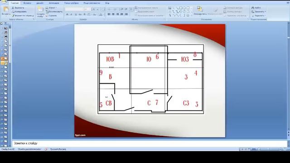Click Слайд 8 из 60 status text

point(8,149)
